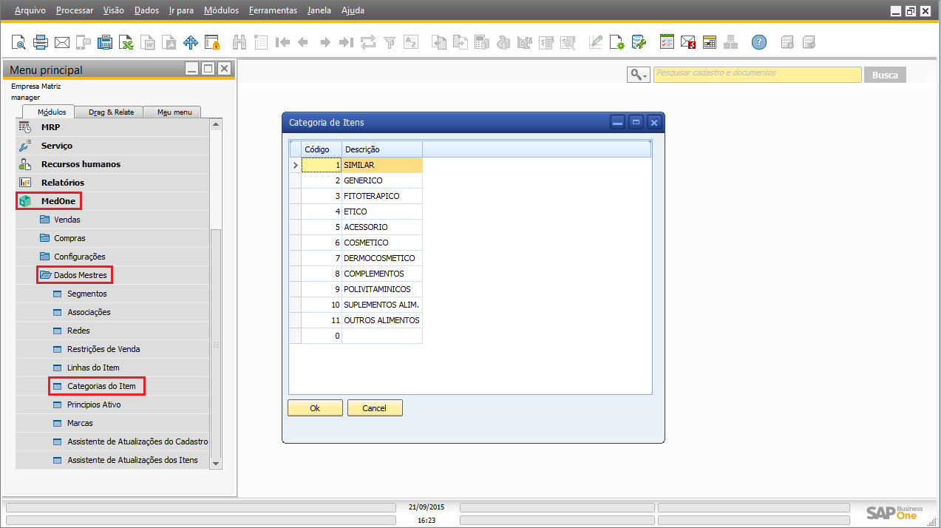Click the Refresh looped-arrows toolbar icon
This screenshot has width=941, height=528.
[367, 42]
